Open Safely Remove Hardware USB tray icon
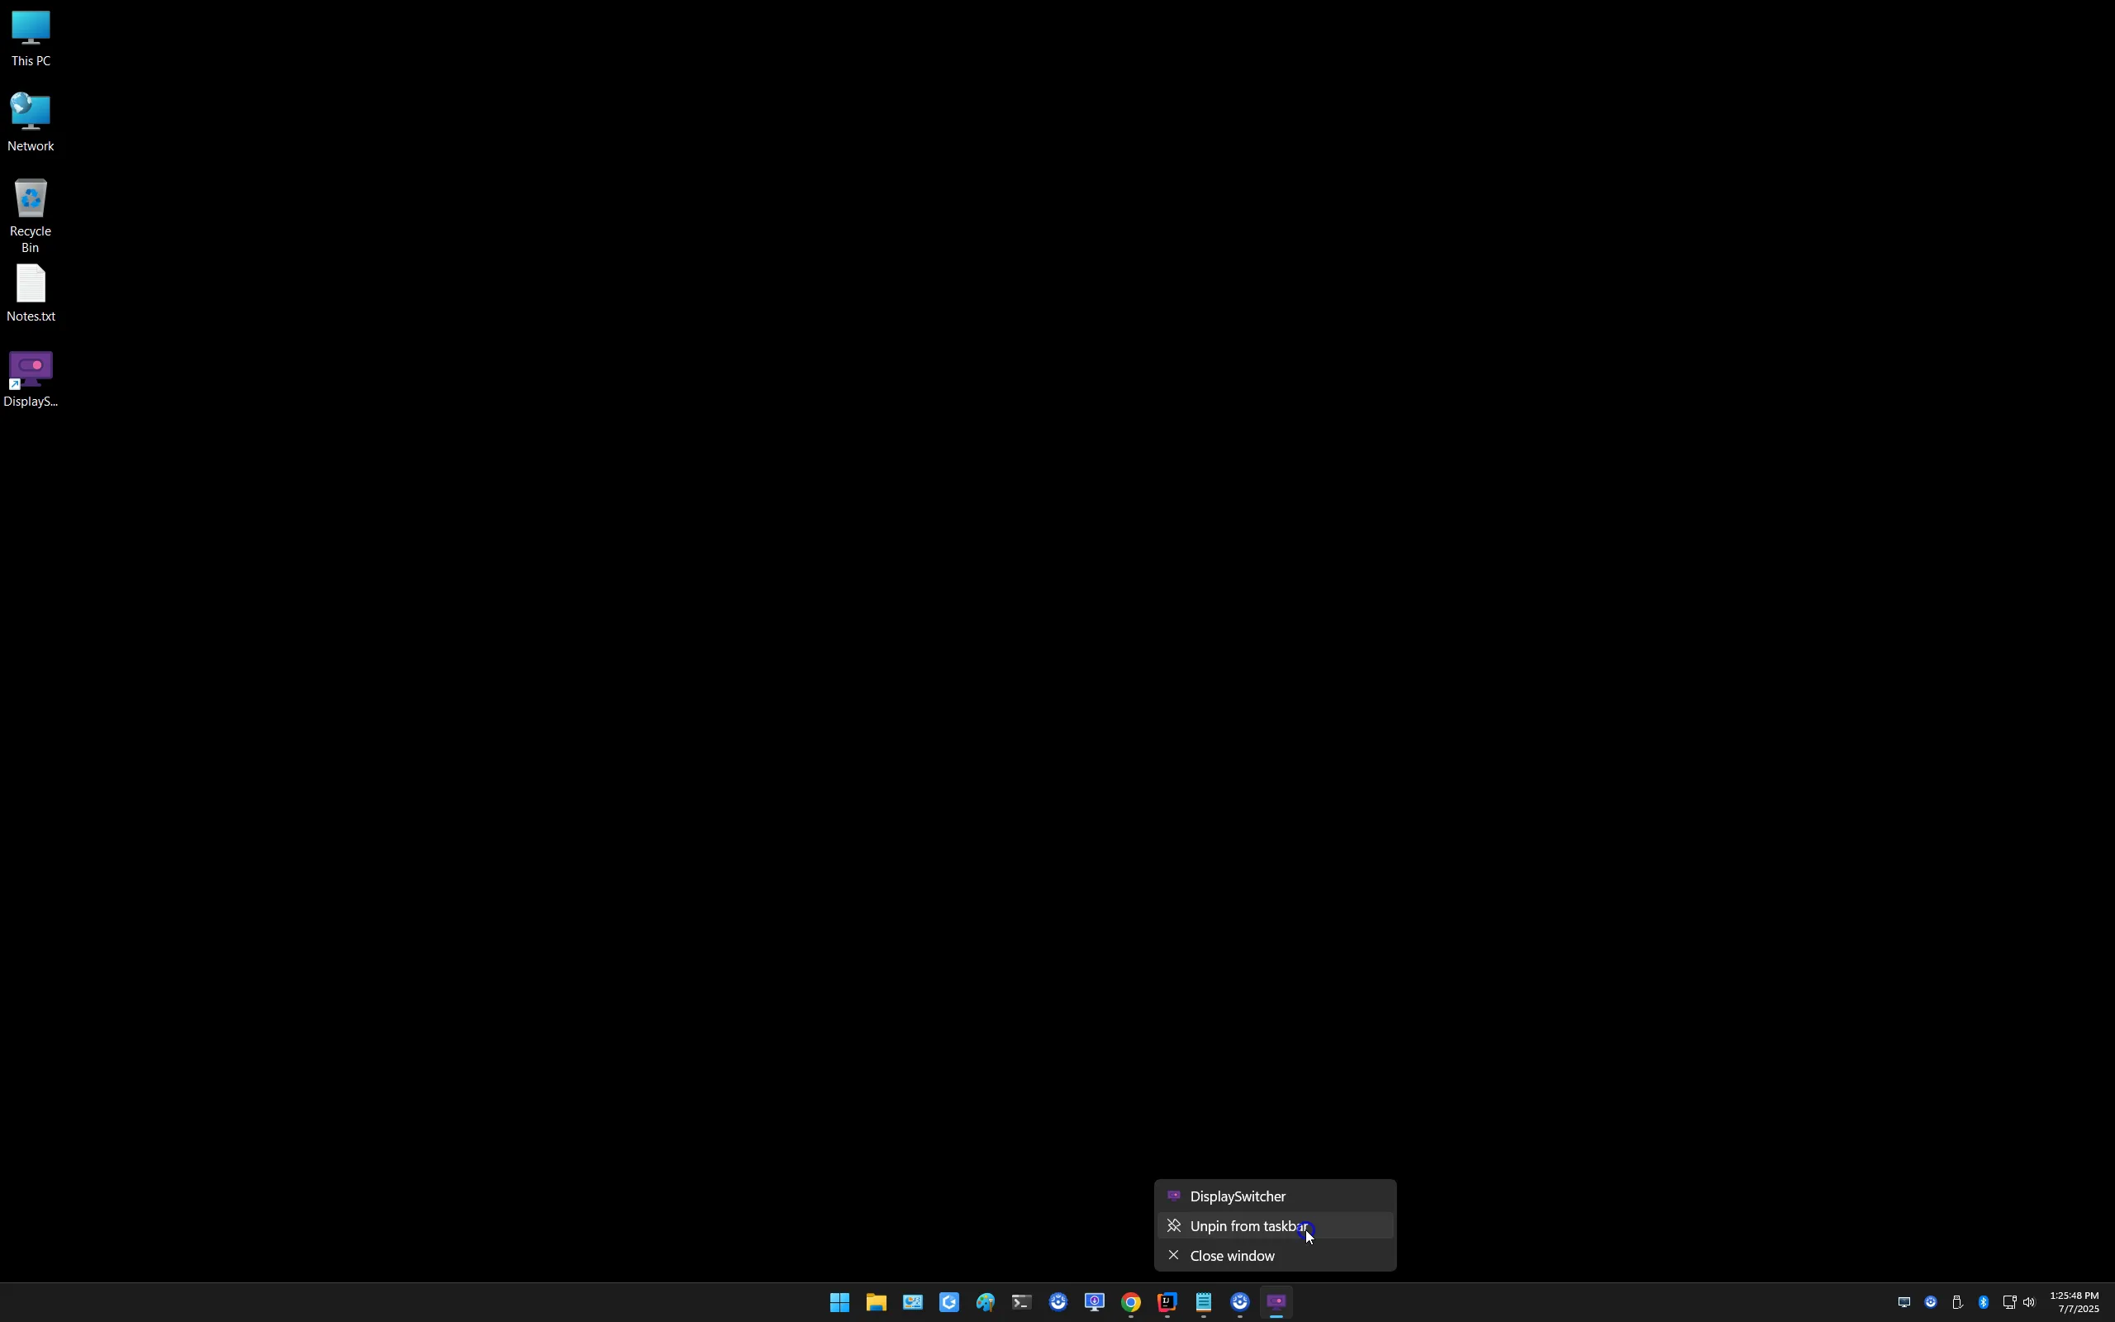 click(x=1958, y=1303)
